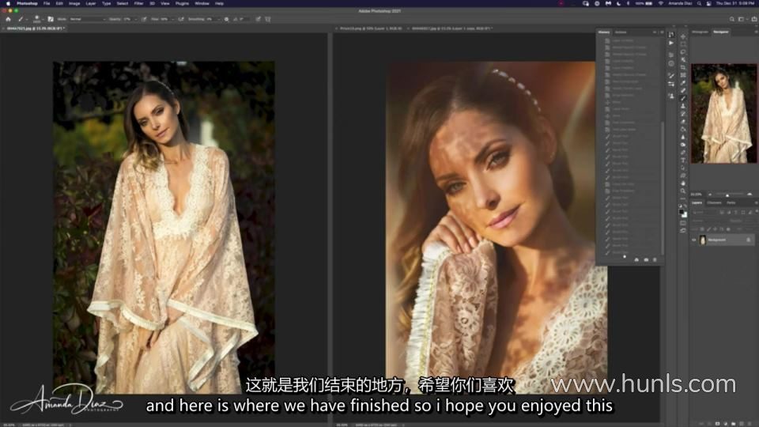Select the Clone Stamp tool
Screen dimensions: 759x427
click(683, 106)
